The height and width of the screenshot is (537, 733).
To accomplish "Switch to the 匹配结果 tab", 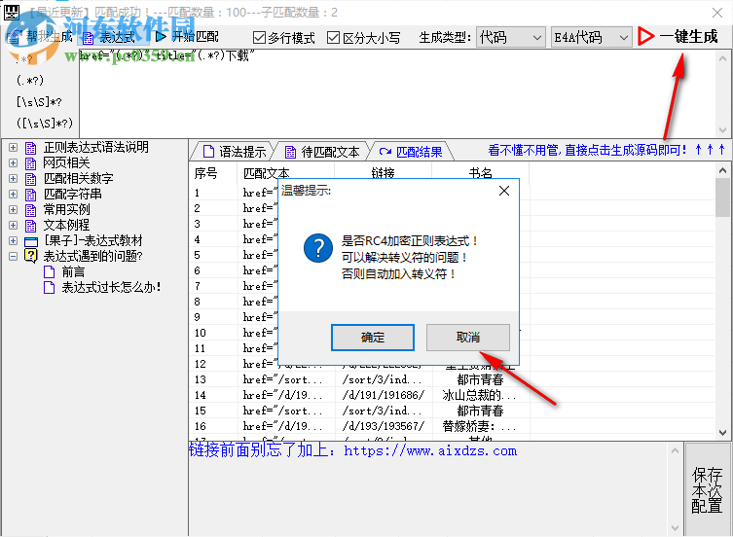I will click(x=412, y=152).
